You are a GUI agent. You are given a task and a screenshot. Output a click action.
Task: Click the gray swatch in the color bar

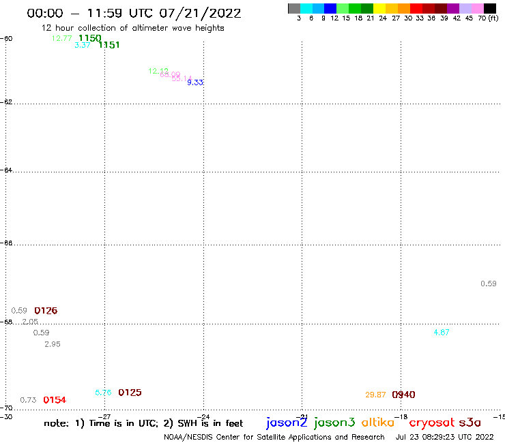pos(294,8)
